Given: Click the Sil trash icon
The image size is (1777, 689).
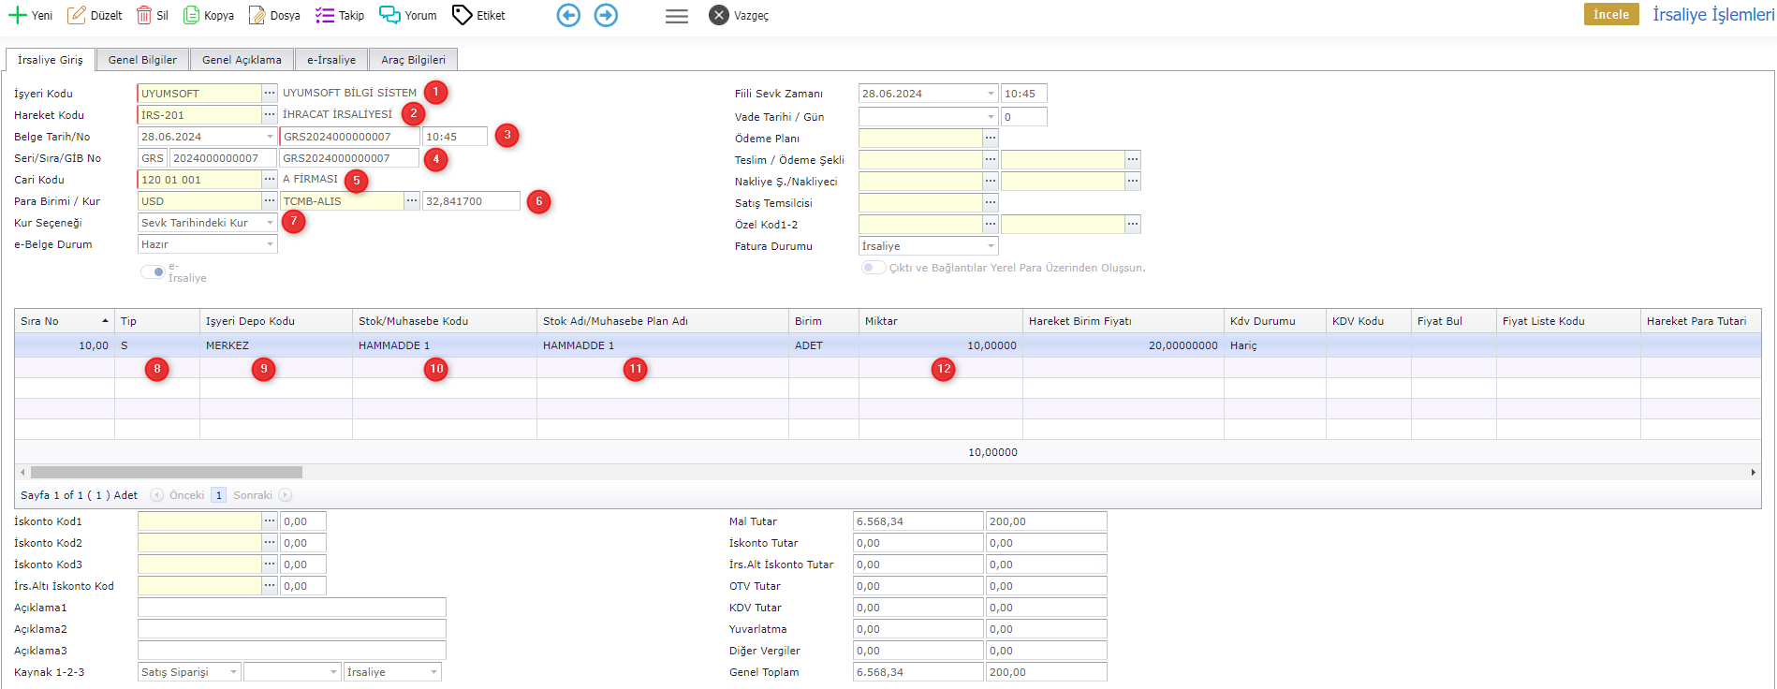Looking at the screenshot, I should [144, 15].
